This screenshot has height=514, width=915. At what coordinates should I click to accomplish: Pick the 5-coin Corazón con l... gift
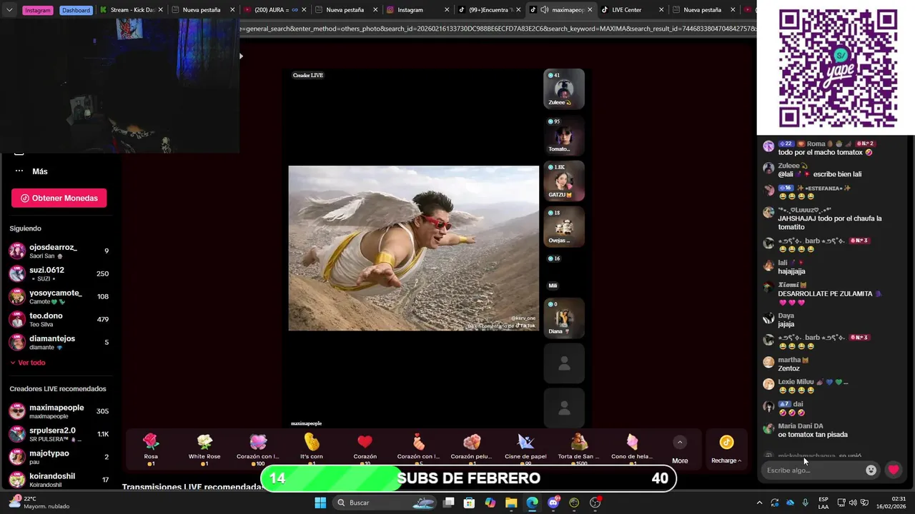pos(418,449)
